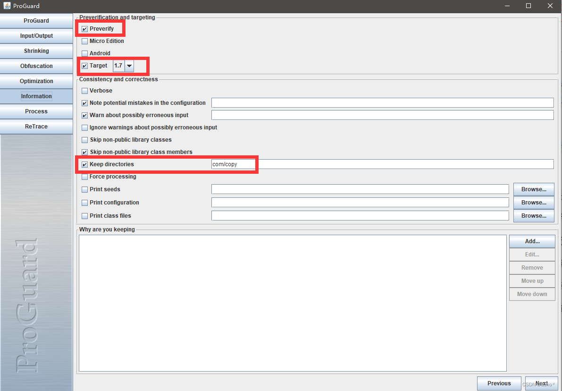The width and height of the screenshot is (562, 391).
Task: Browse for the Print class files output
Action: [534, 216]
